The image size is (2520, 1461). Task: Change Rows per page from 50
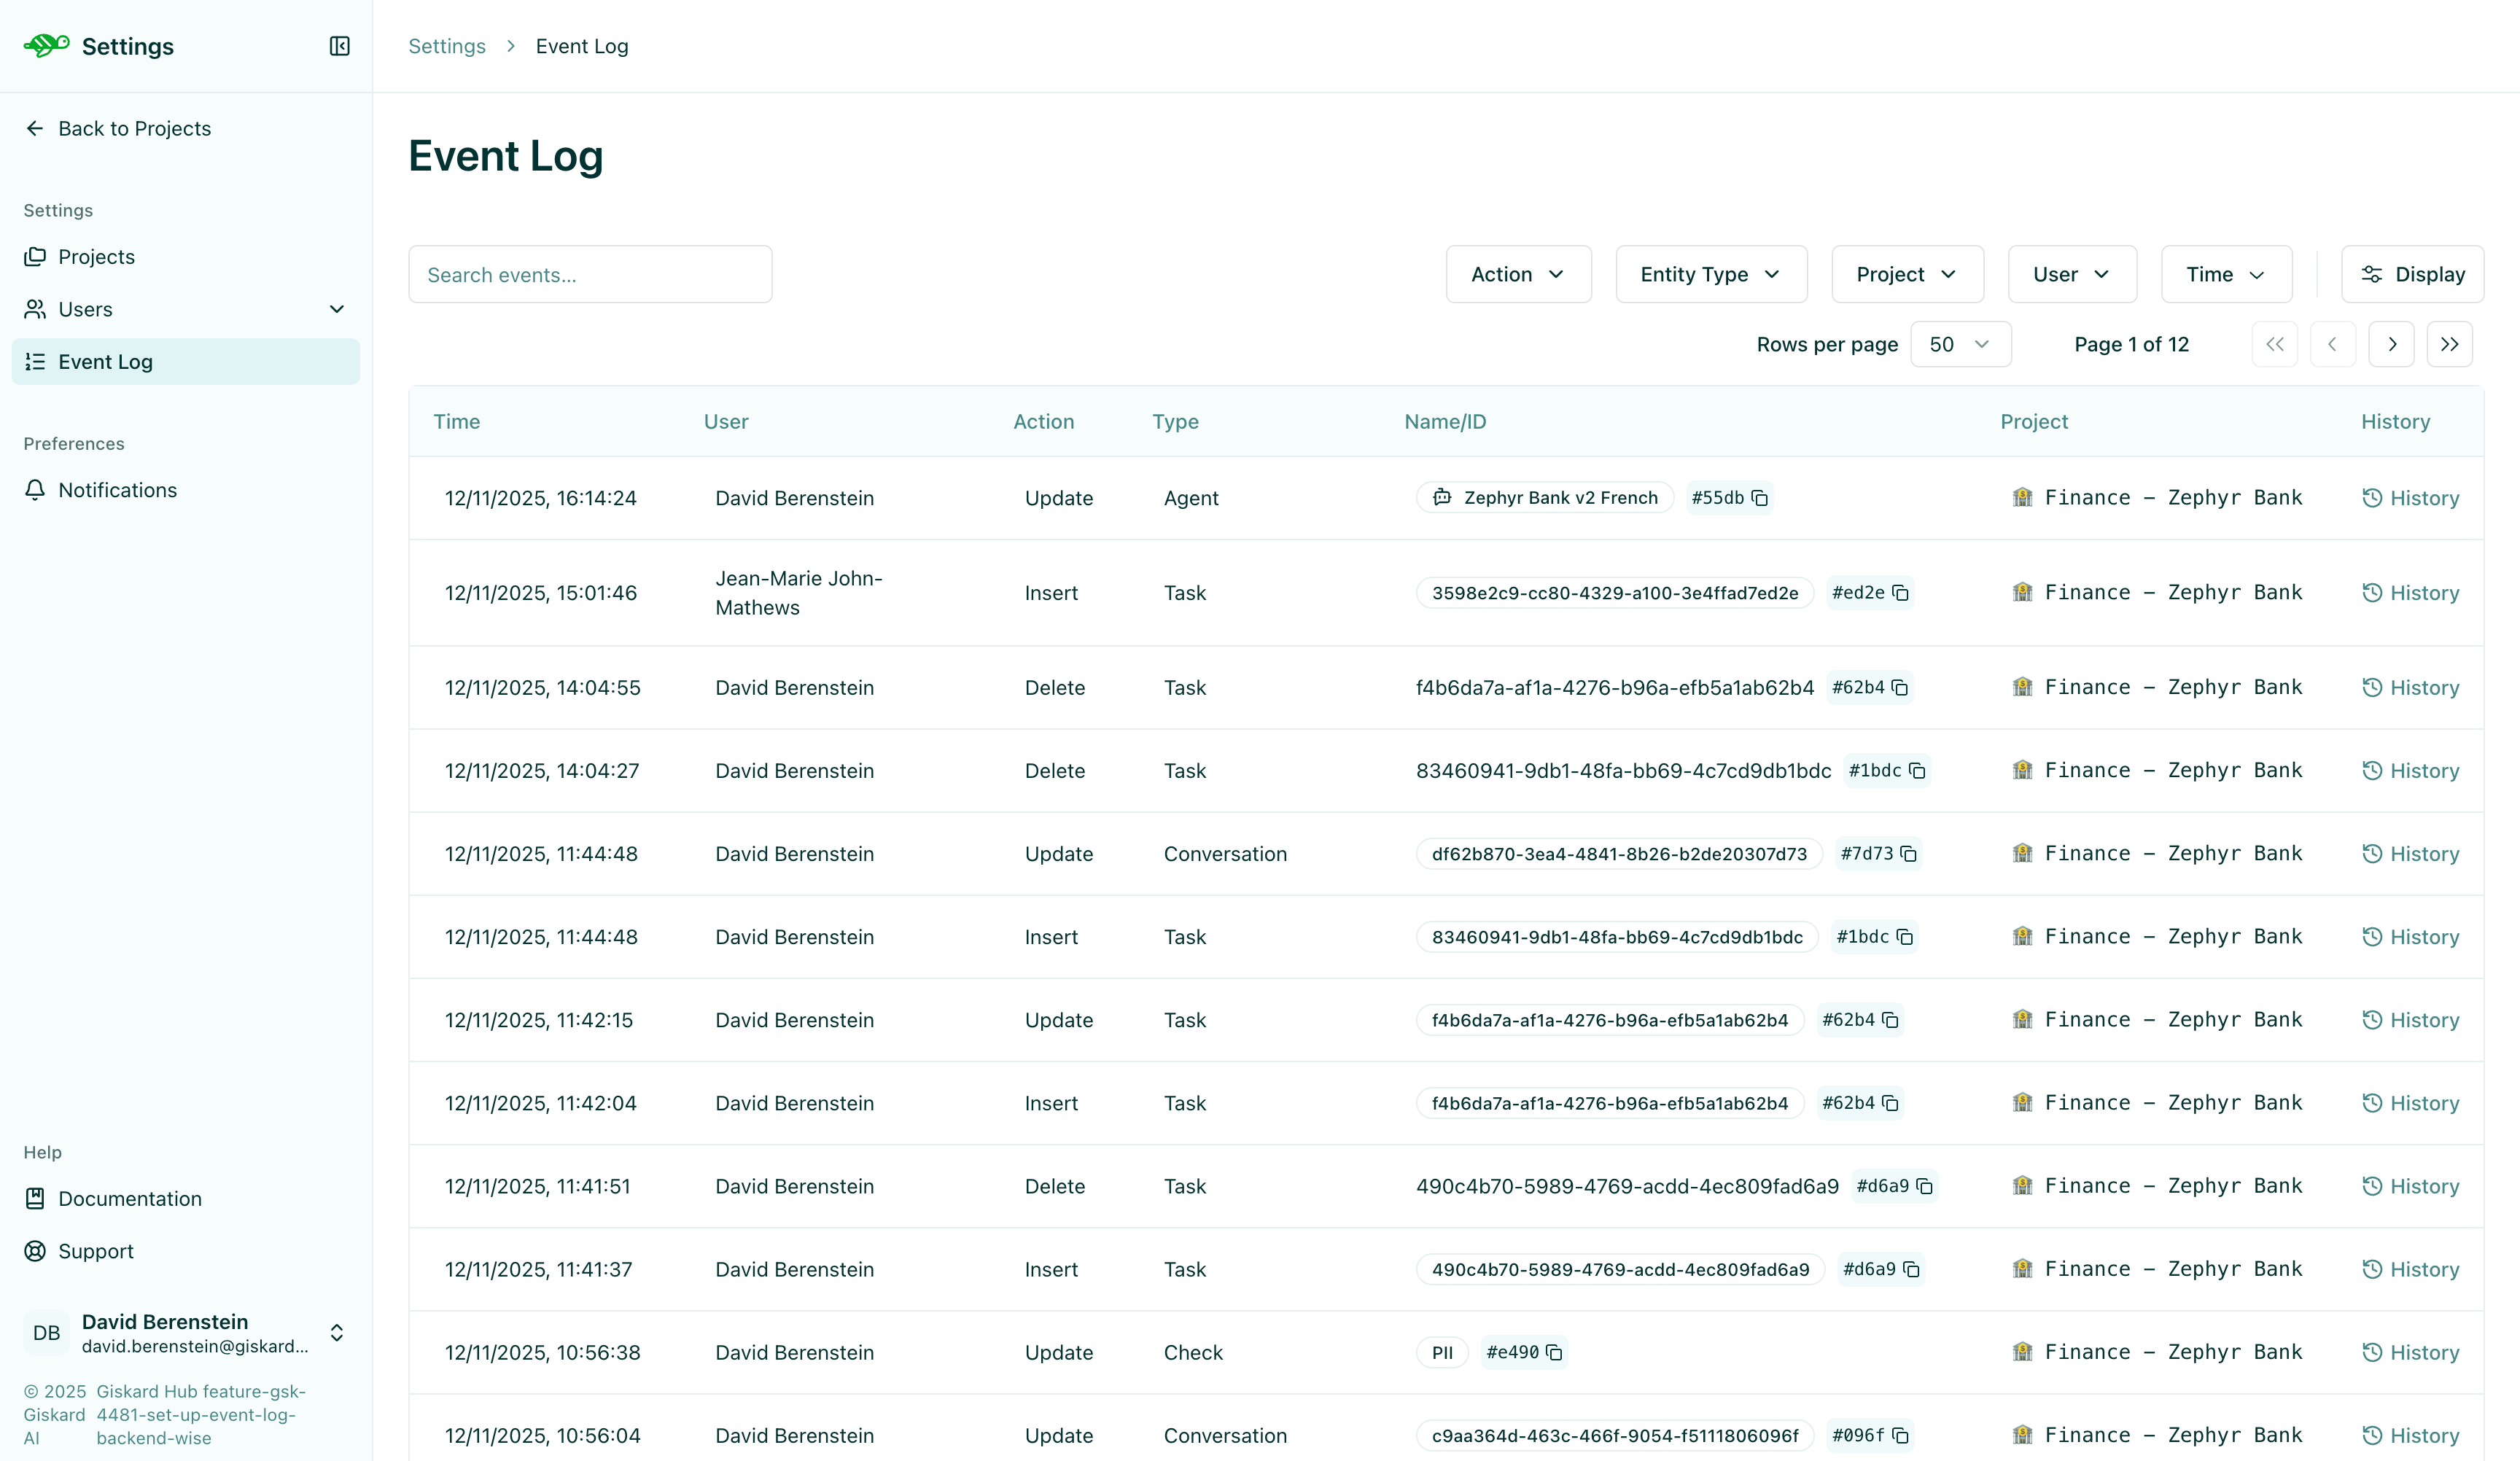(x=1959, y=344)
